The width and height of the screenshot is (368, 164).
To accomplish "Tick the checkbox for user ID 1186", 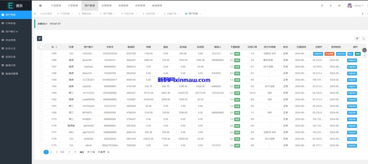I will (x=41, y=73).
